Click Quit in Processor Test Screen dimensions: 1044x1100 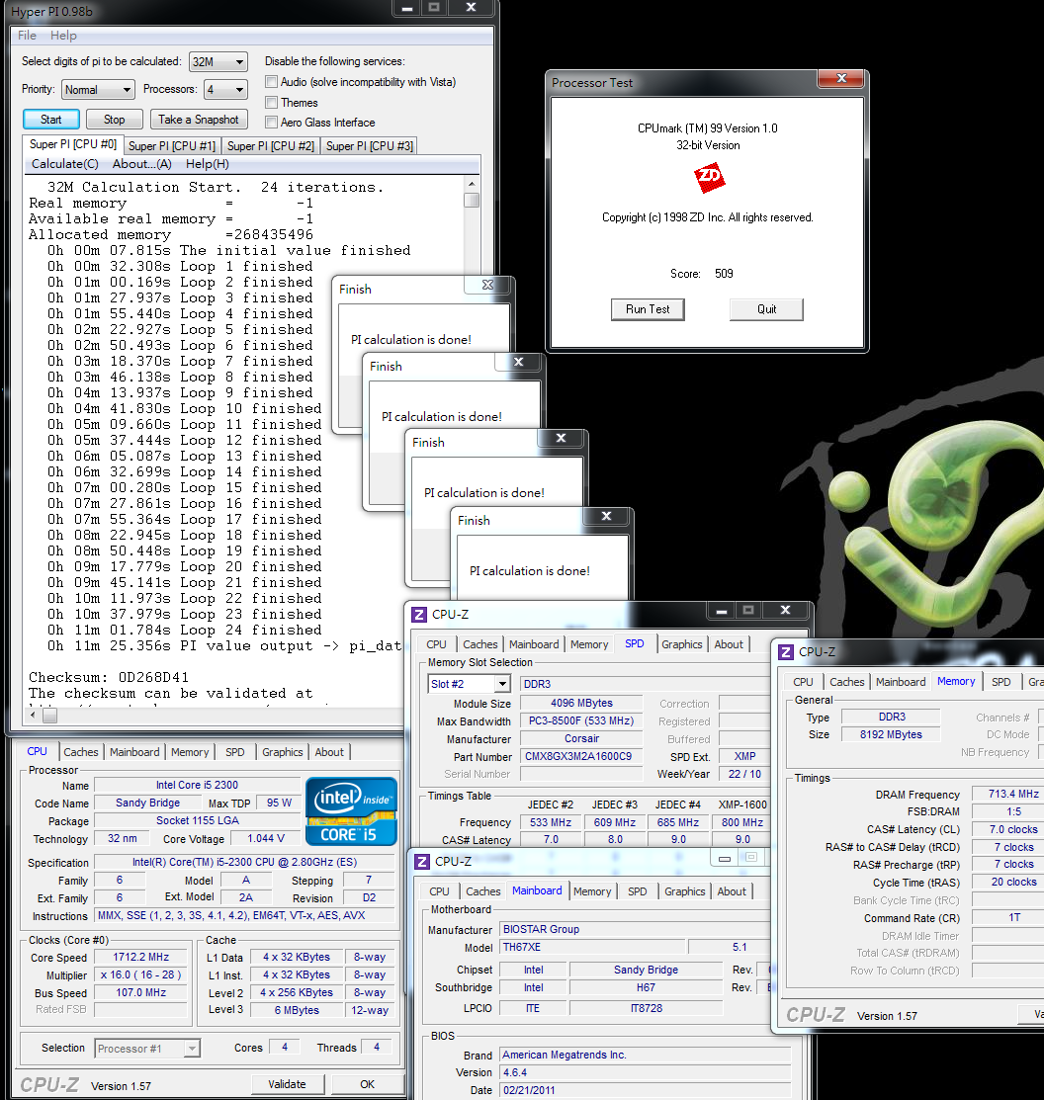tap(766, 309)
